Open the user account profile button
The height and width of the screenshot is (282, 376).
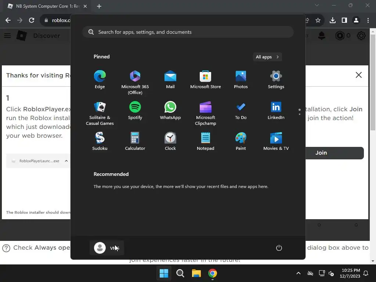tap(107, 248)
